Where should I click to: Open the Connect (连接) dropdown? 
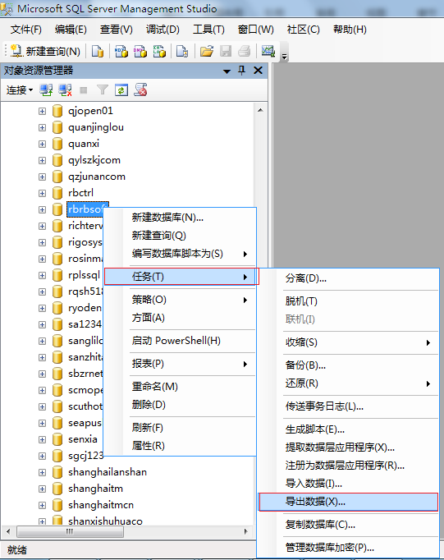point(20,90)
